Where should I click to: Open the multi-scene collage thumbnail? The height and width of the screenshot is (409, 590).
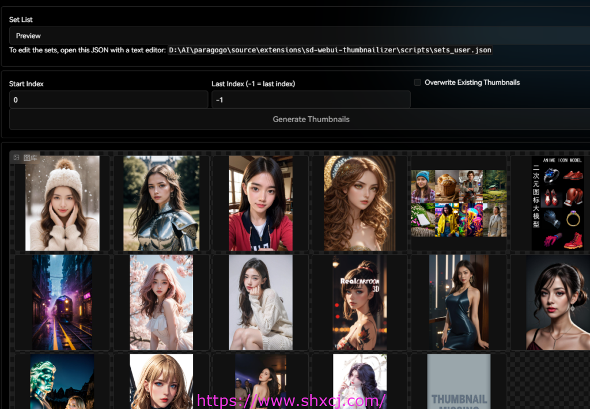coord(459,203)
